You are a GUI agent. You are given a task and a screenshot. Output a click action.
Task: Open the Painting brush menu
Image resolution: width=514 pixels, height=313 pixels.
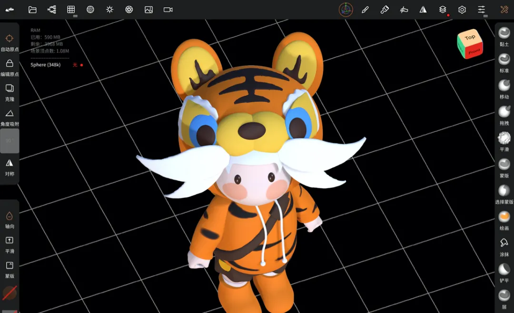click(385, 10)
